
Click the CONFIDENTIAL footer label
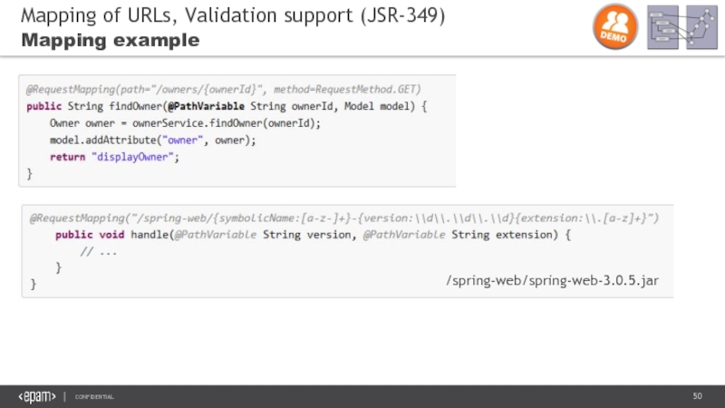point(94,398)
